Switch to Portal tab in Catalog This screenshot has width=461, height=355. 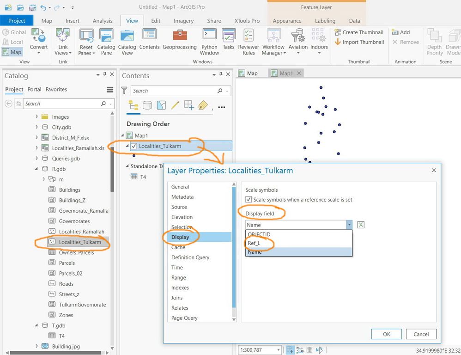pos(34,89)
